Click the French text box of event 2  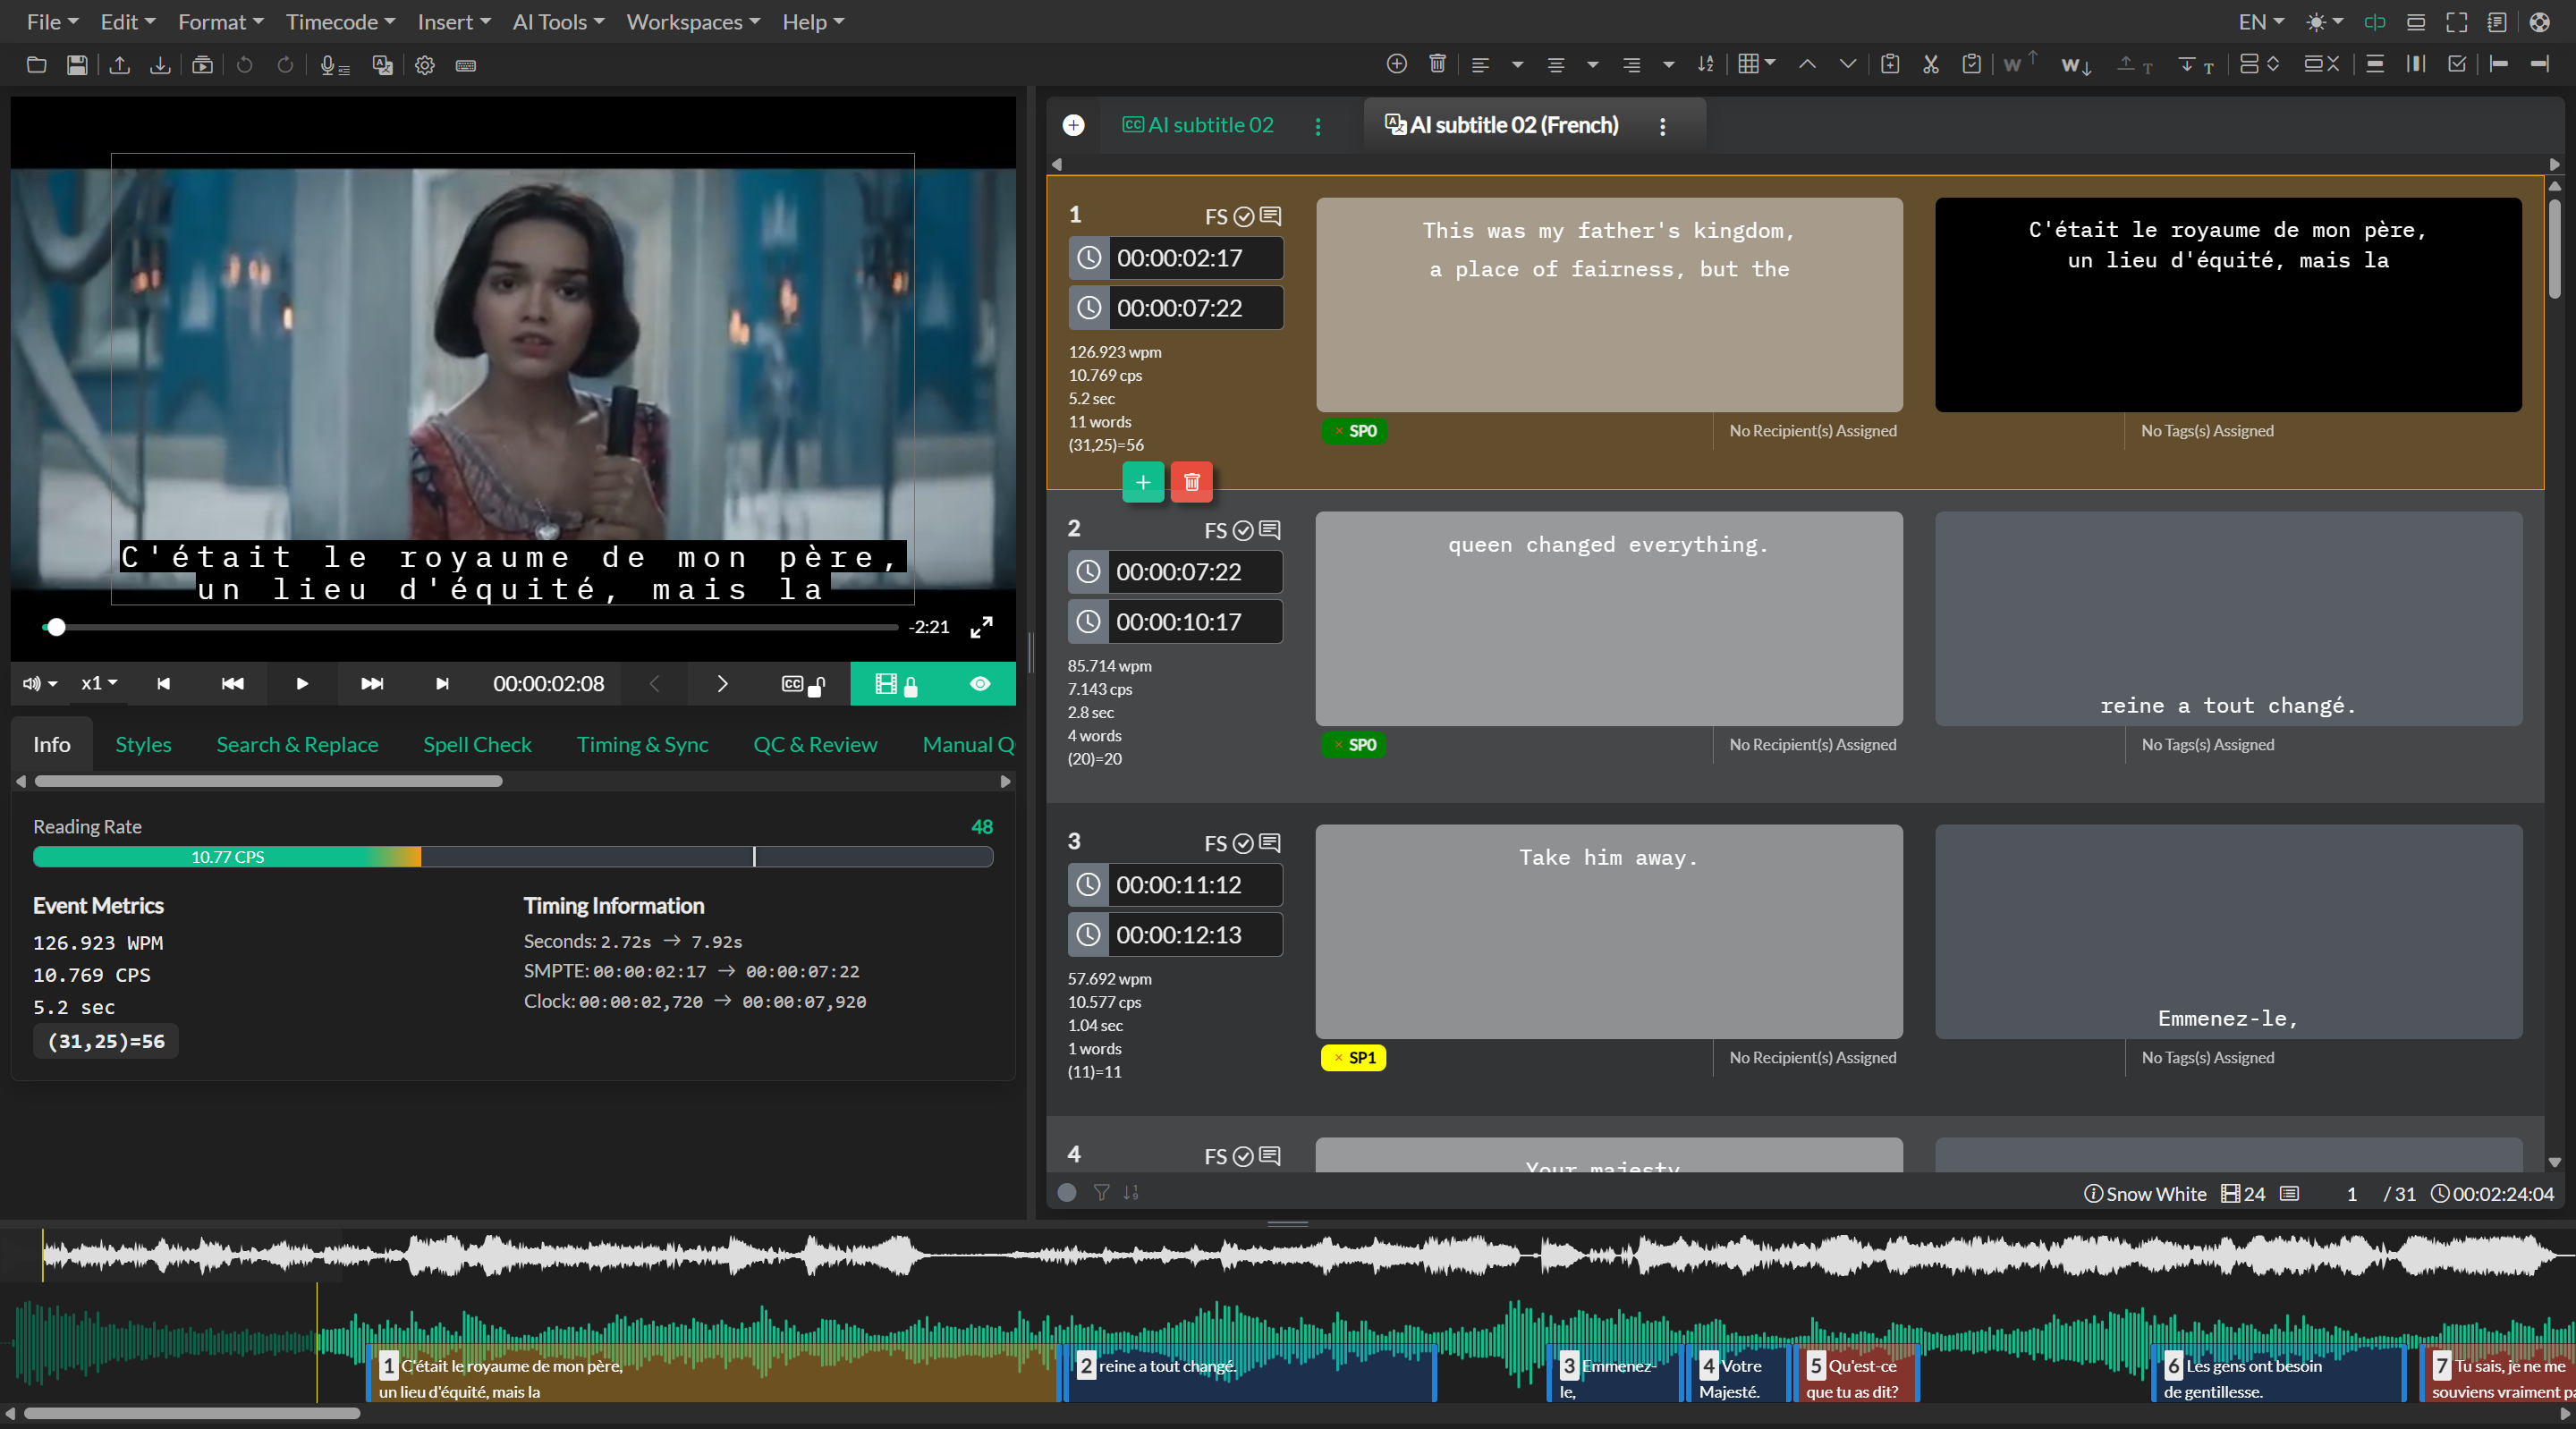click(2228, 619)
